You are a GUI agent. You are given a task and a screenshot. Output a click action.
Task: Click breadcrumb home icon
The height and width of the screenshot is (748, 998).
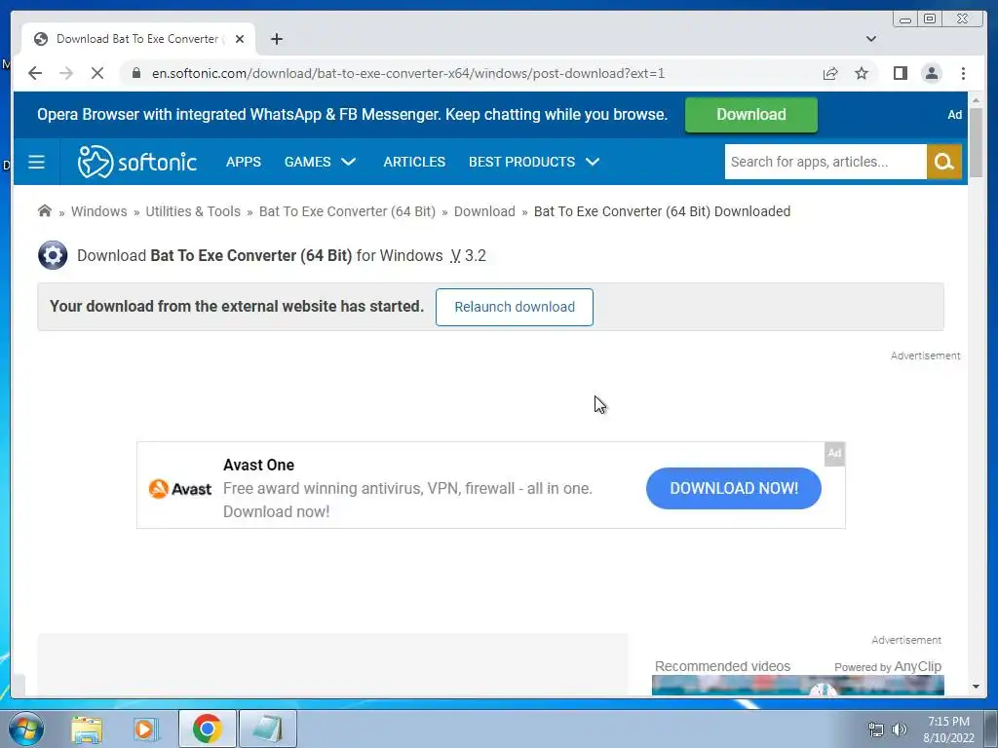(x=45, y=210)
